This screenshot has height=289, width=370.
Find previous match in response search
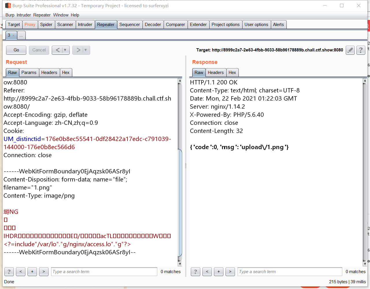207,272
